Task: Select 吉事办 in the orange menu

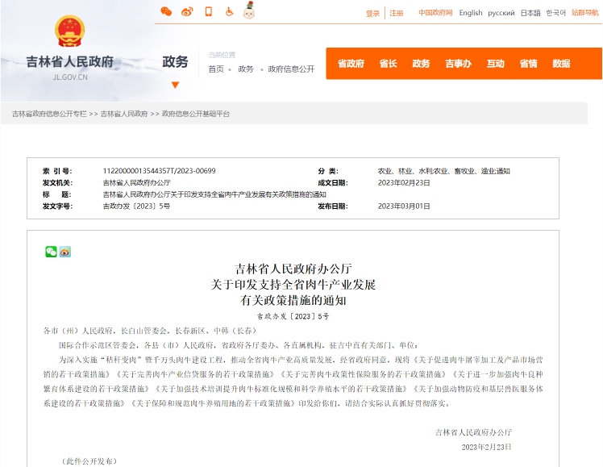Action: coord(458,64)
